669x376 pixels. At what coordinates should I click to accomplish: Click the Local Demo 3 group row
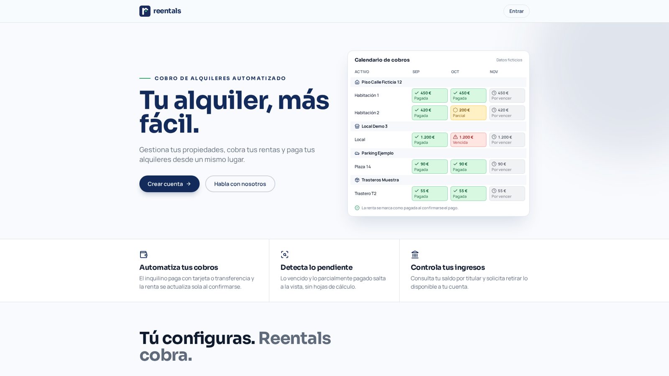click(438, 126)
